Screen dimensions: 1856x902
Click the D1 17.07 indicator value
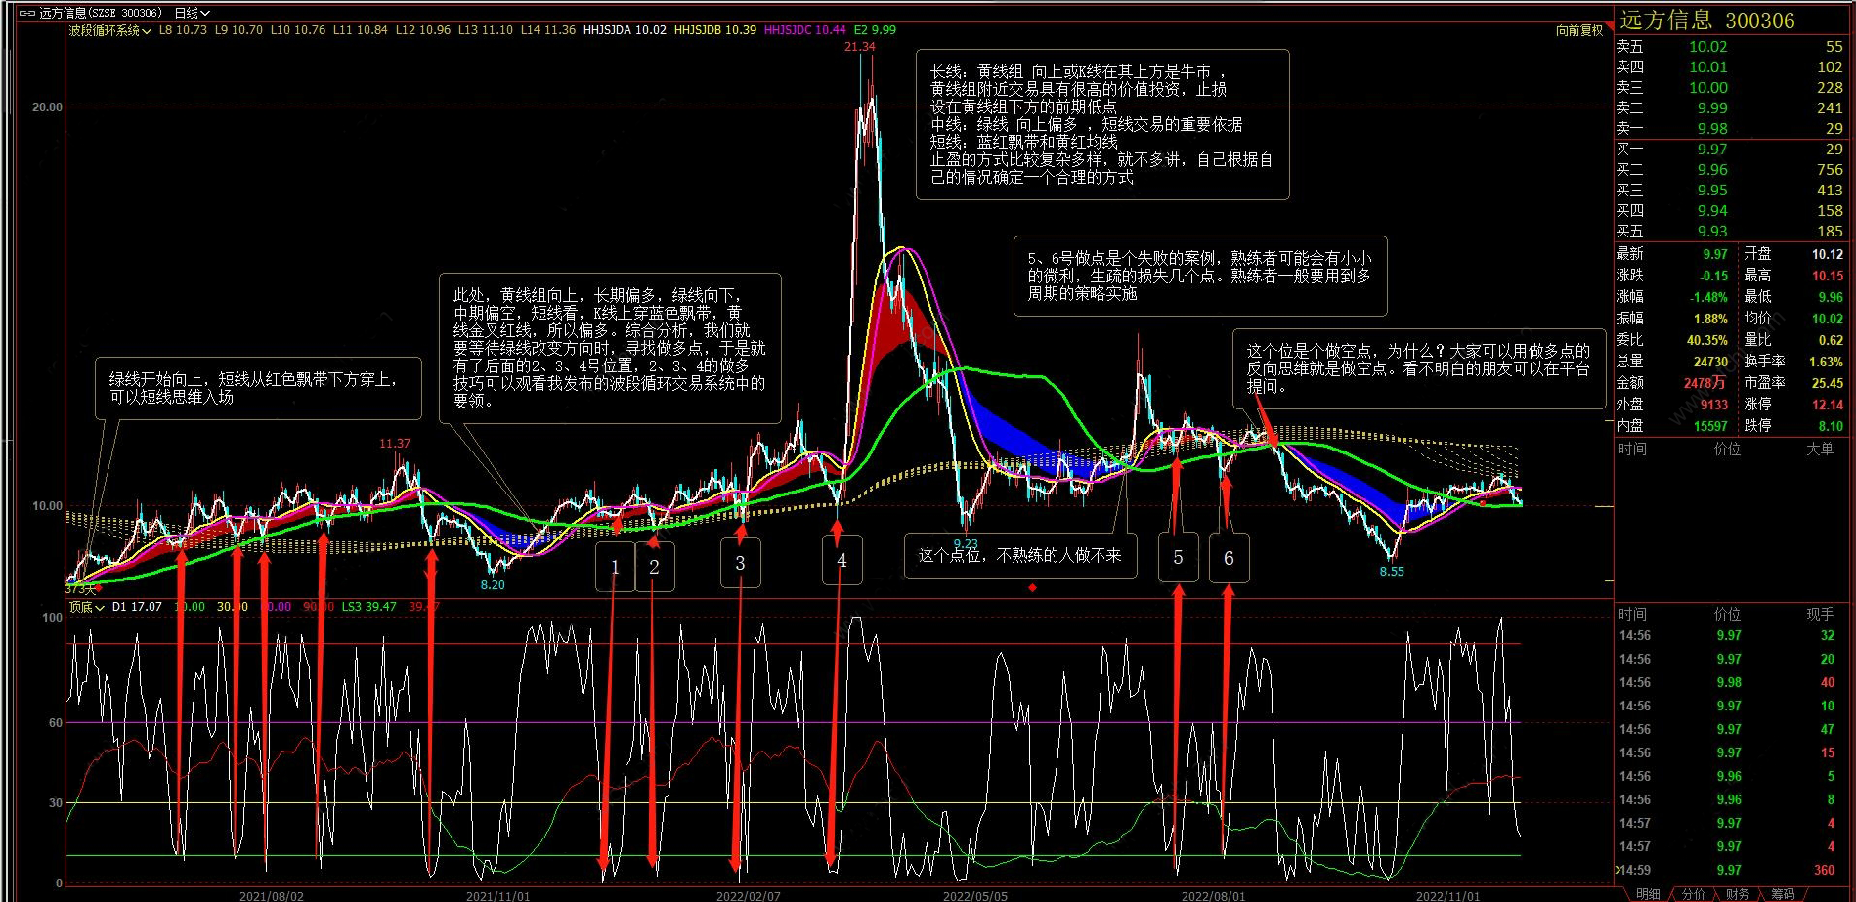pyautogui.click(x=137, y=607)
